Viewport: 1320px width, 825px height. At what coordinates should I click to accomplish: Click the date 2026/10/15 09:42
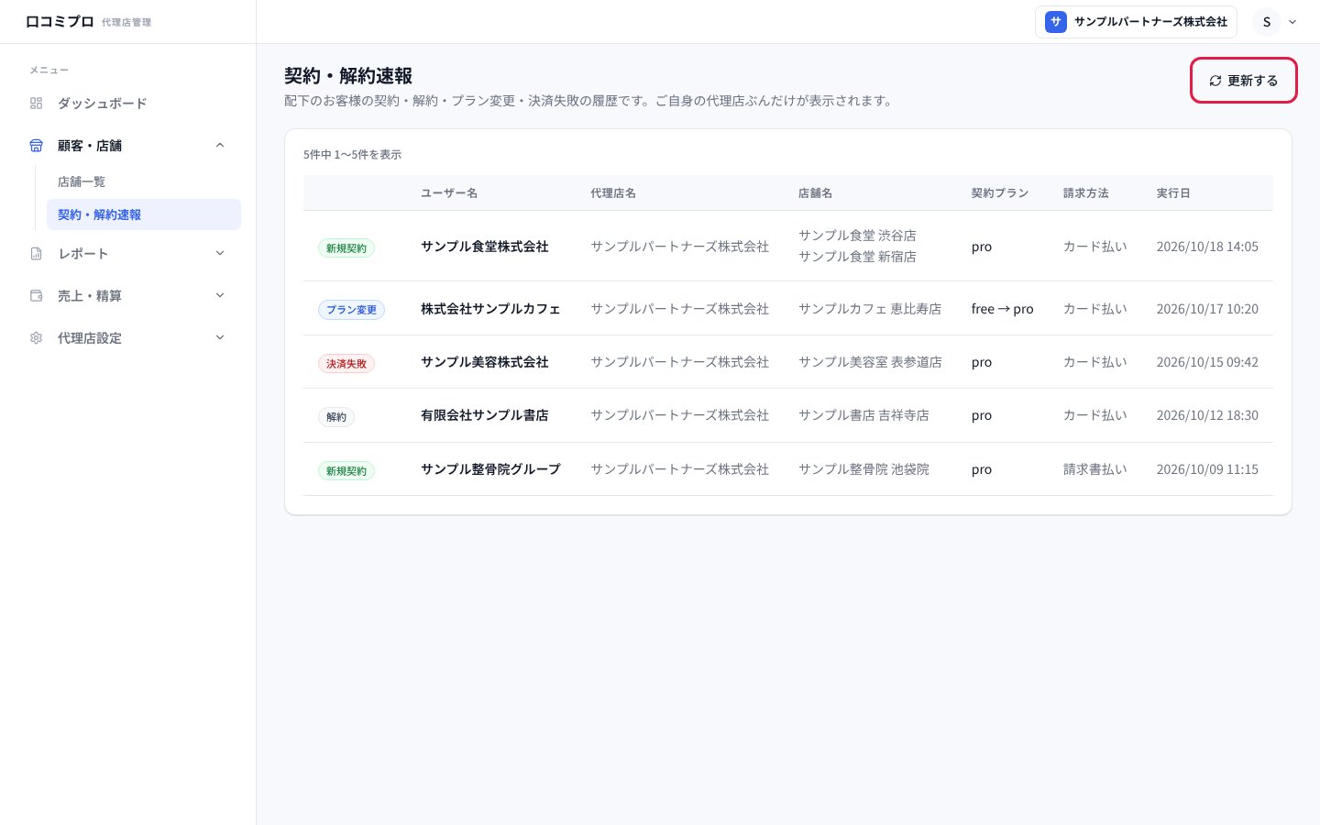(1207, 362)
